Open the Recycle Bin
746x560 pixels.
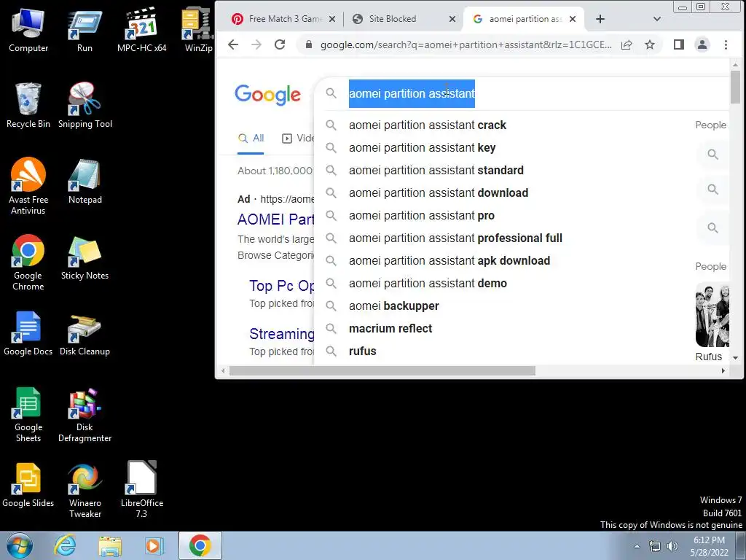tap(28, 106)
